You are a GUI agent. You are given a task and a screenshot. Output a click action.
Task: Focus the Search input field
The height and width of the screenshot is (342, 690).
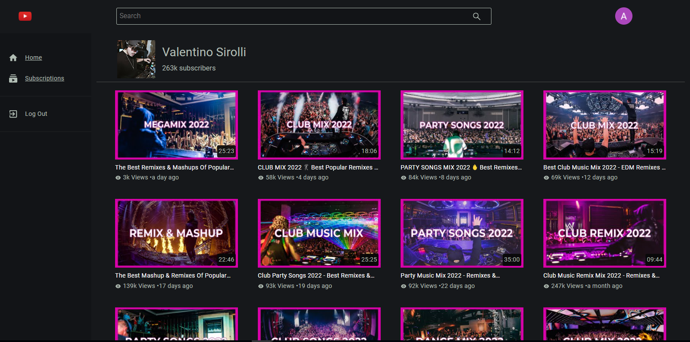pyautogui.click(x=304, y=16)
